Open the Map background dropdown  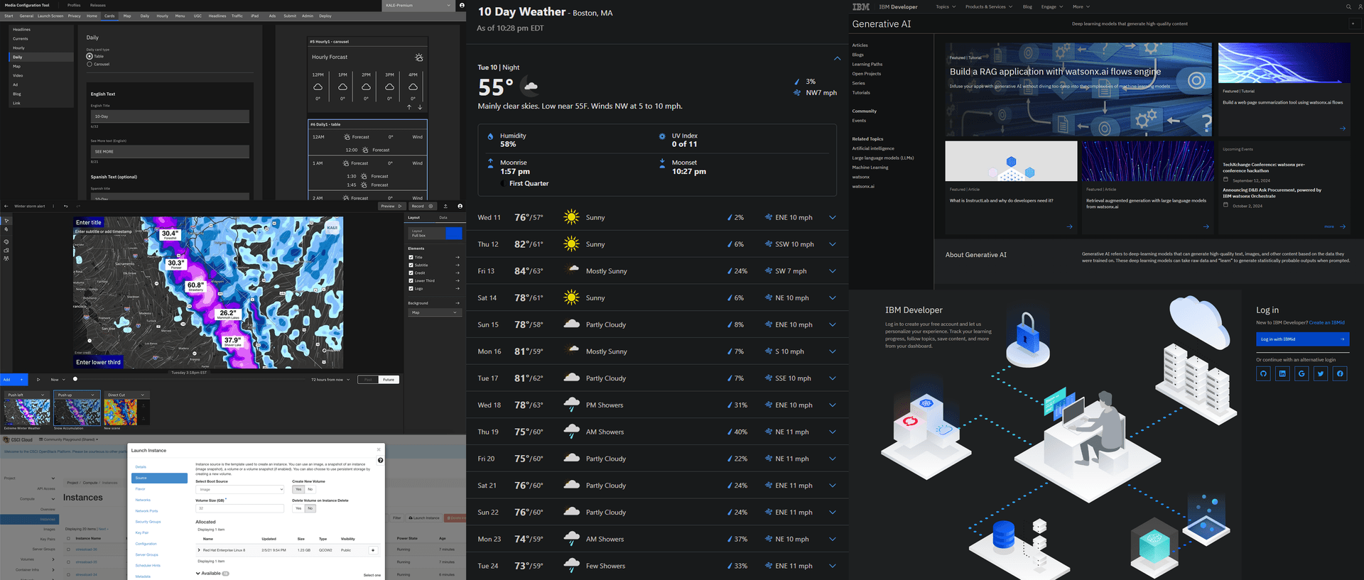pos(435,312)
